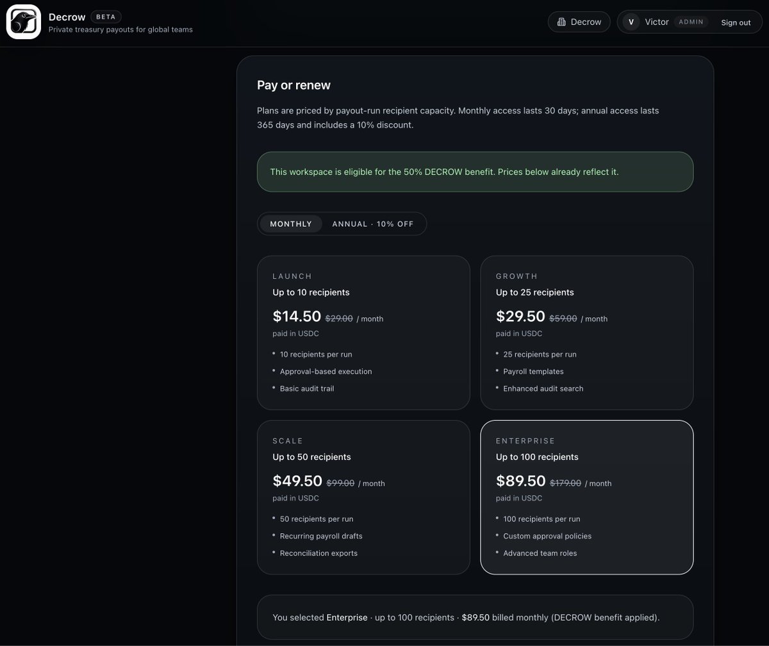Select the Enterprise plan card
Screen dimensions: 769x646
coord(587,497)
